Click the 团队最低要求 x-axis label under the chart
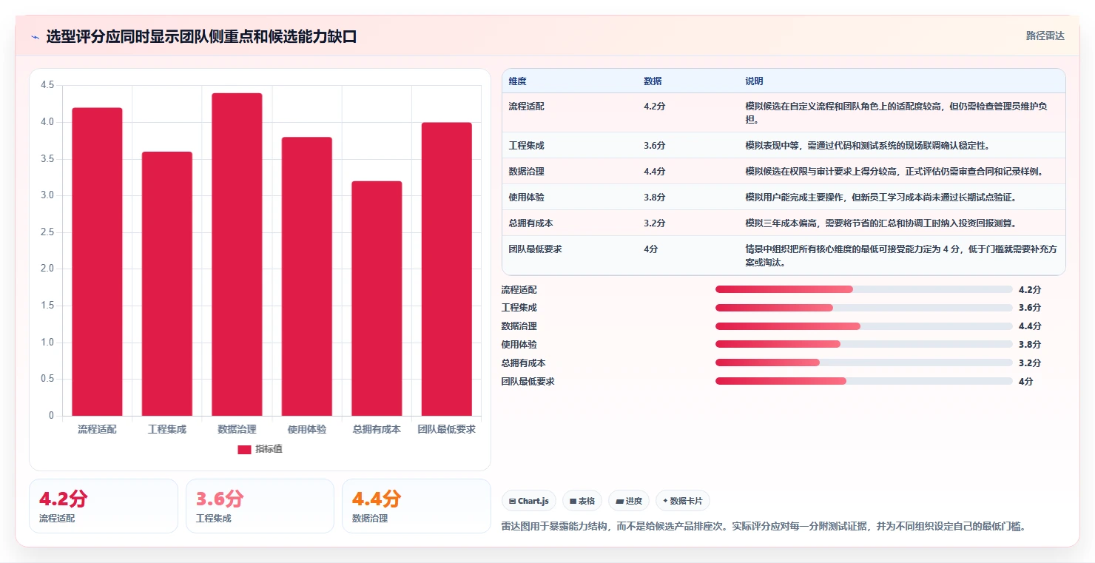Viewport: 1095px width, 563px height. tap(447, 429)
